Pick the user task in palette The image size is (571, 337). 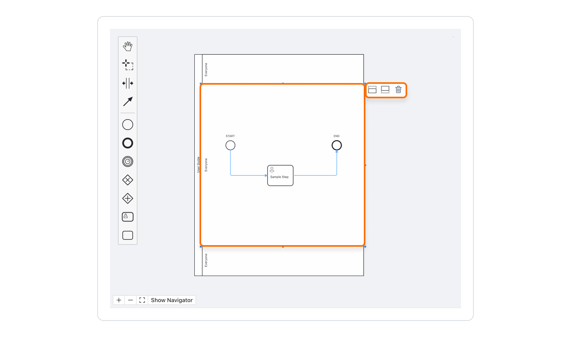[128, 217]
